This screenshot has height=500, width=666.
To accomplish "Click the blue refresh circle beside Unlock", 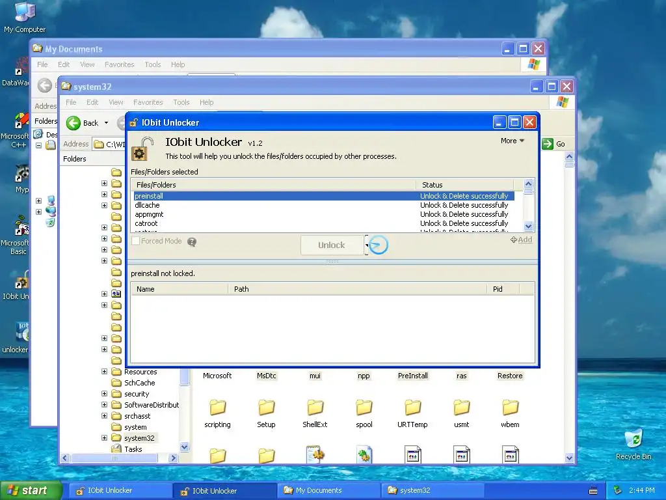I will (378, 245).
